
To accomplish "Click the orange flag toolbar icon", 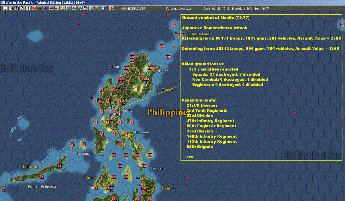I will pyautogui.click(x=51, y=8).
